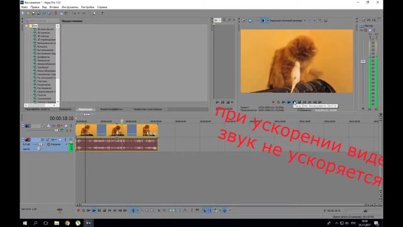
Task: Click the timeline transport Record button
Action: 78,210
